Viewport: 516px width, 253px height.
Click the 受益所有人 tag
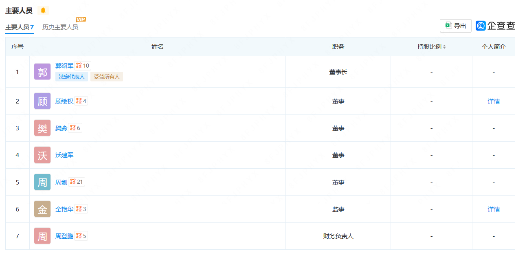(x=107, y=77)
